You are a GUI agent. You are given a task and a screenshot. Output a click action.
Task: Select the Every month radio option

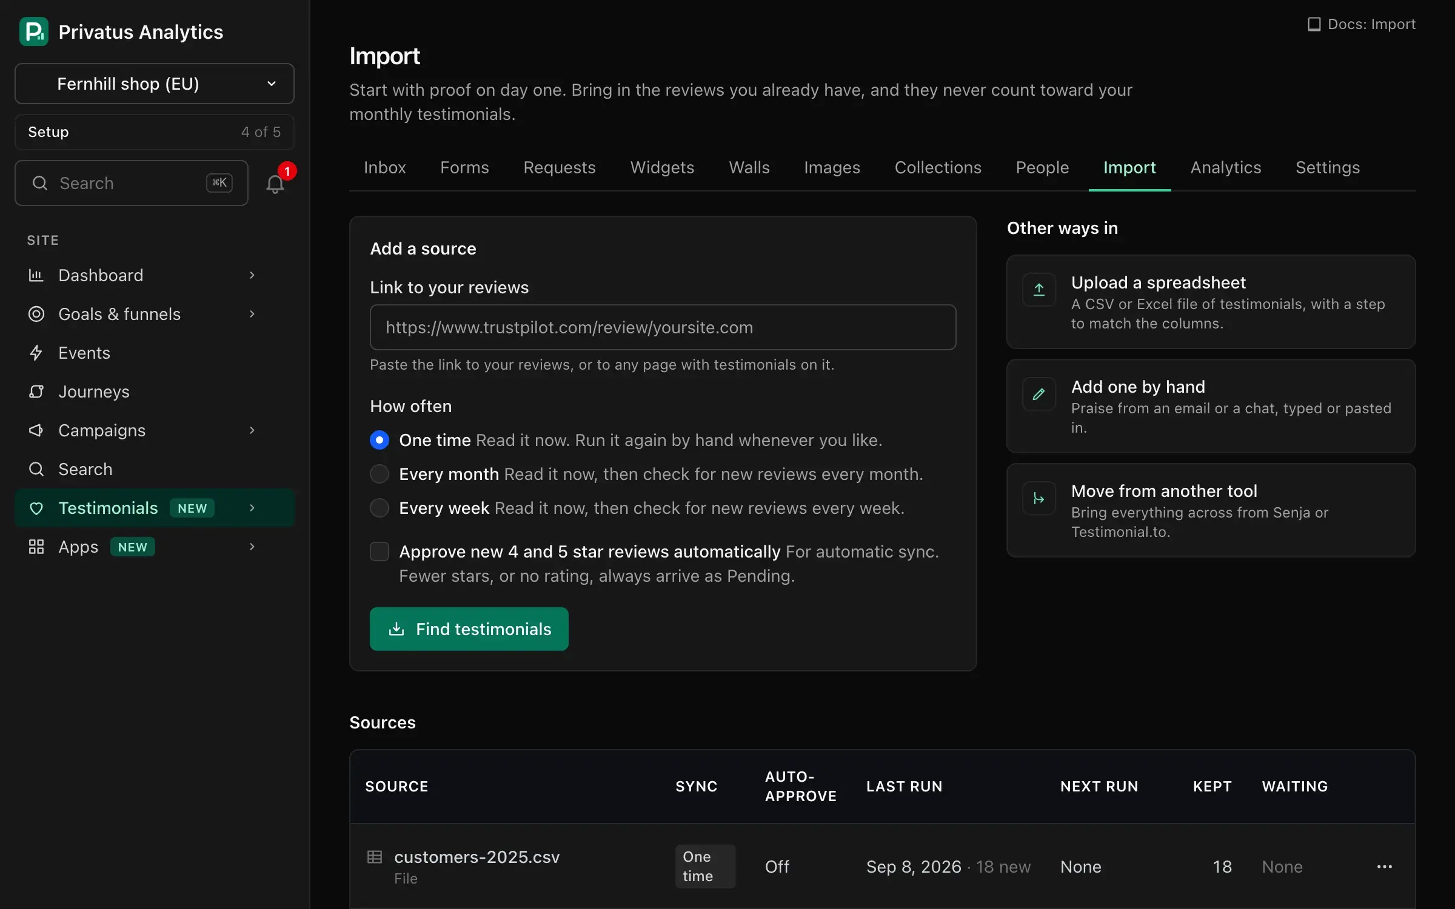pyautogui.click(x=380, y=474)
